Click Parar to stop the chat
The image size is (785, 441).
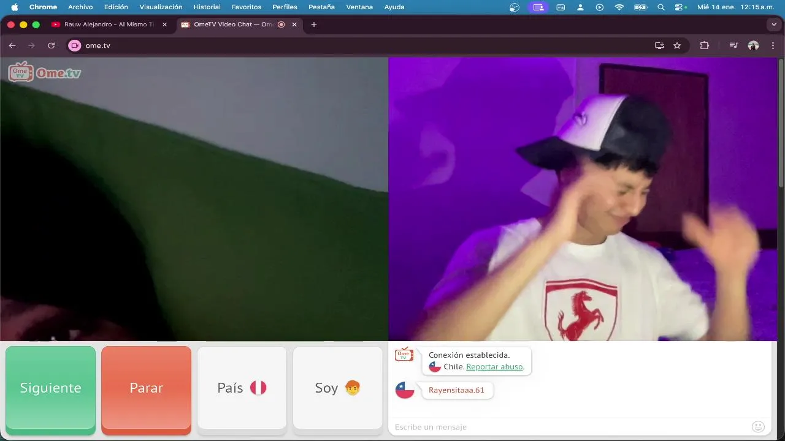coord(146,388)
